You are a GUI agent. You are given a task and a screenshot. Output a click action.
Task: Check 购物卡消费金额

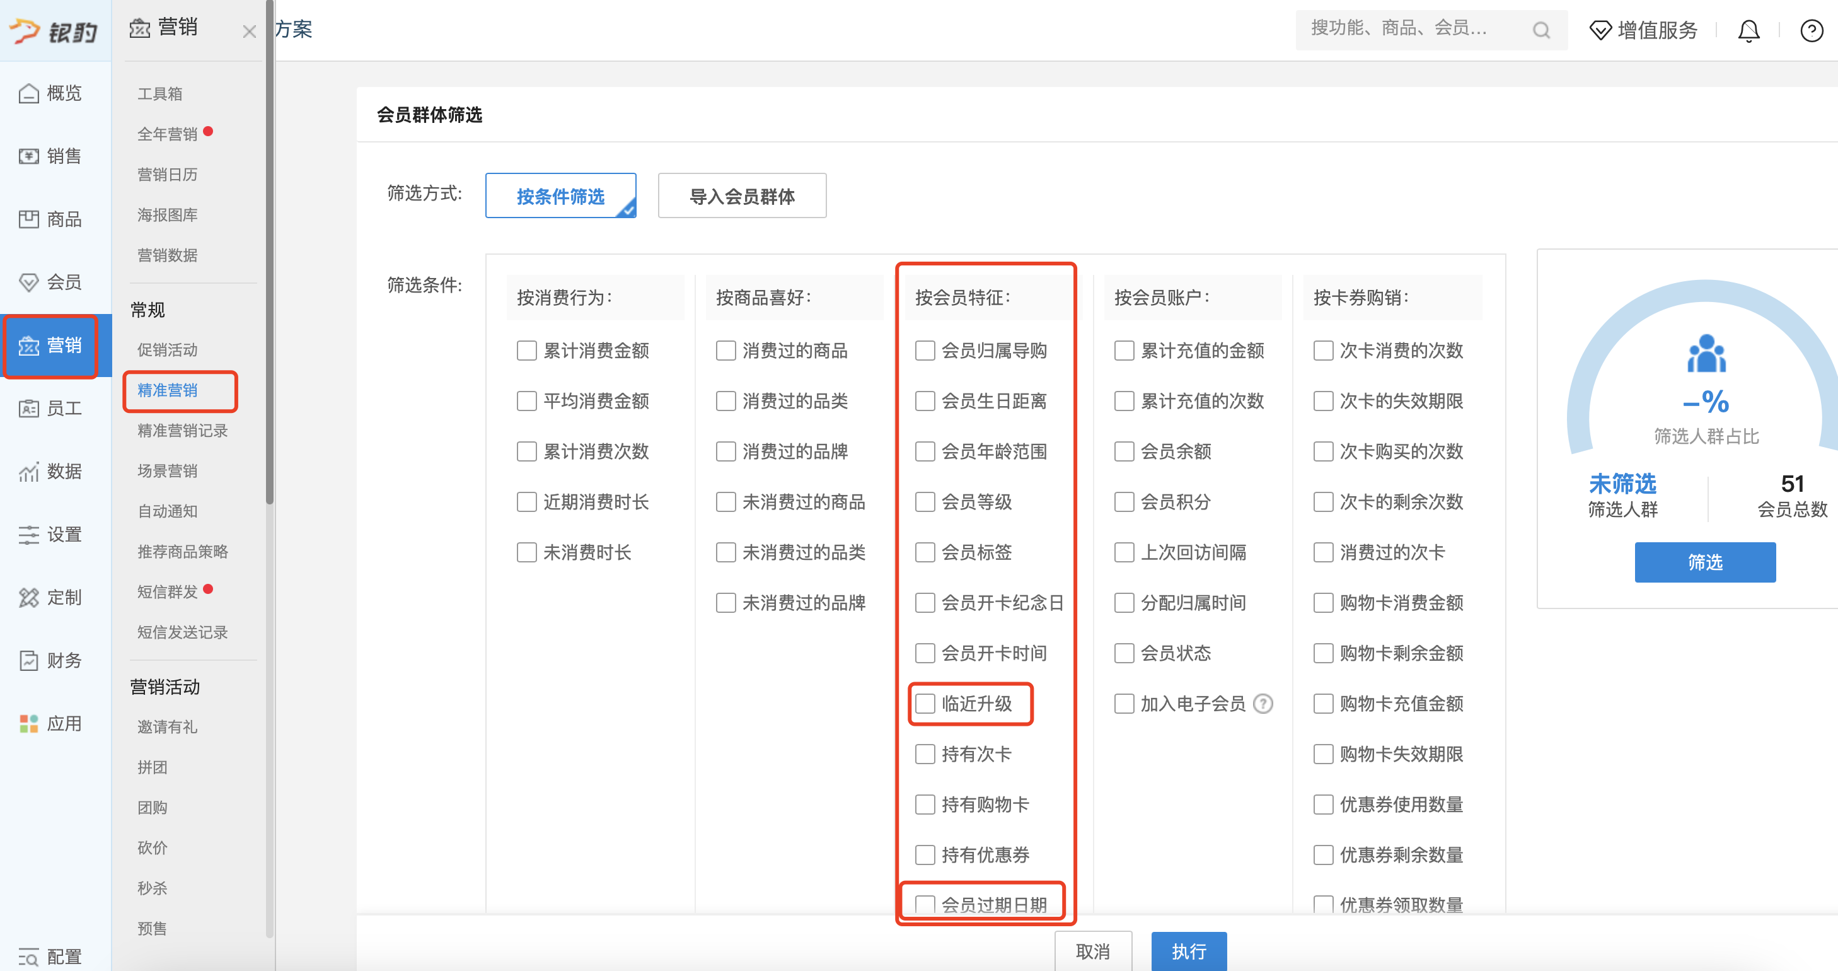1323,603
